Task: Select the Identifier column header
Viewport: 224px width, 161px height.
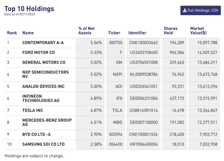Action: [x=137, y=33]
